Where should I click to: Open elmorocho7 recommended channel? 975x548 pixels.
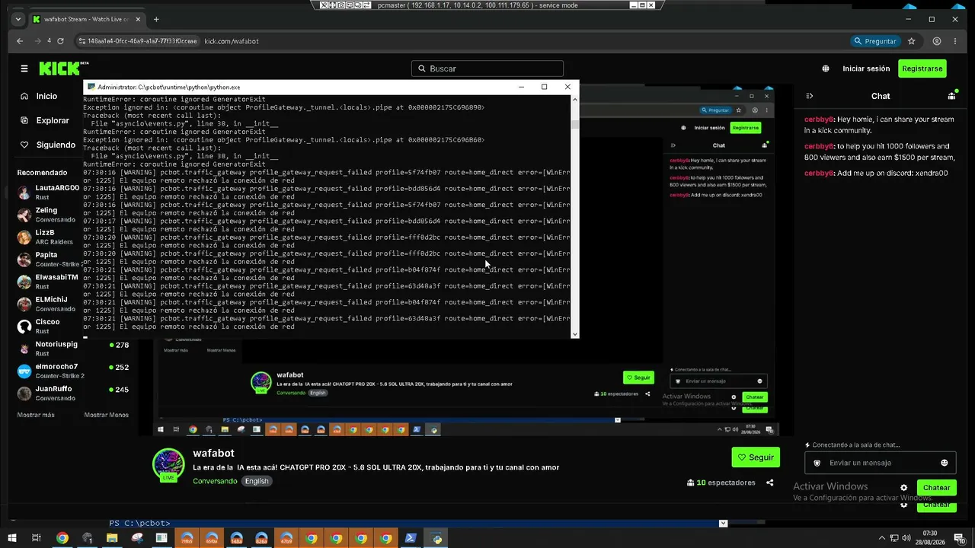72,371
